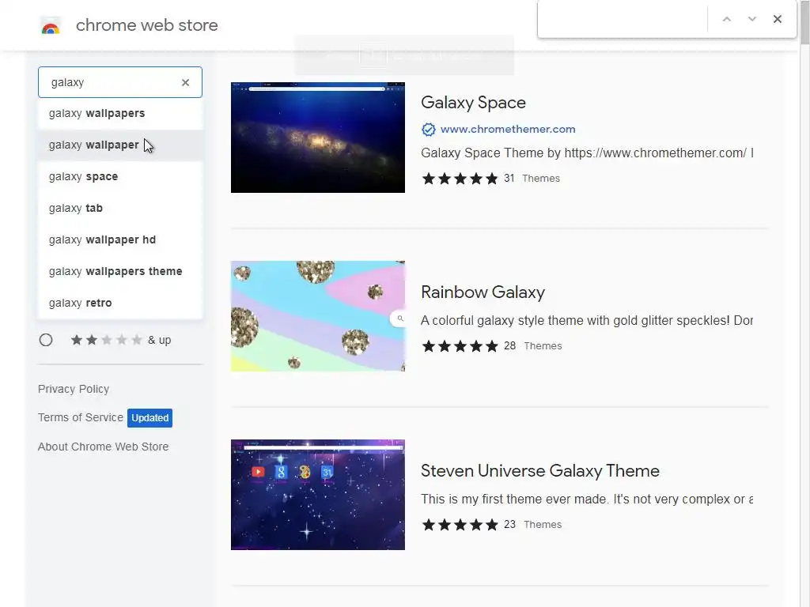
Task: Open the Terms of Service link
Action: pyautogui.click(x=81, y=417)
